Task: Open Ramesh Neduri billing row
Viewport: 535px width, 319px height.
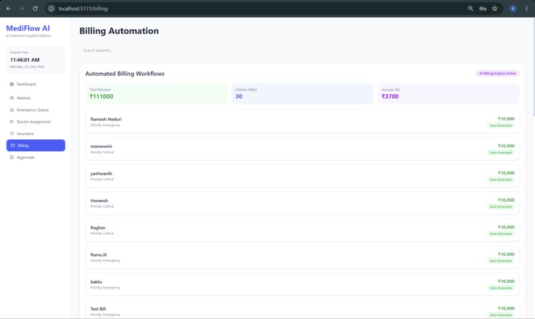Action: coord(302,121)
